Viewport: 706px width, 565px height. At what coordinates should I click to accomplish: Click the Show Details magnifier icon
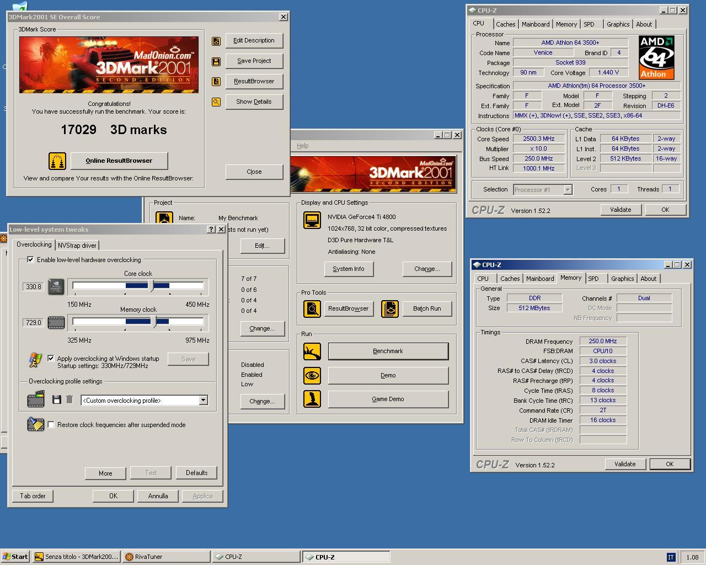(216, 102)
